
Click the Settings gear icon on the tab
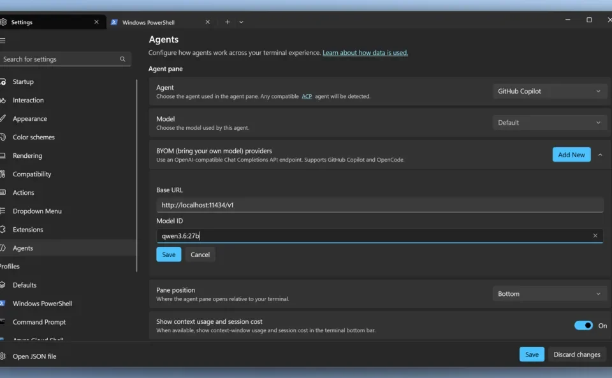(4, 22)
